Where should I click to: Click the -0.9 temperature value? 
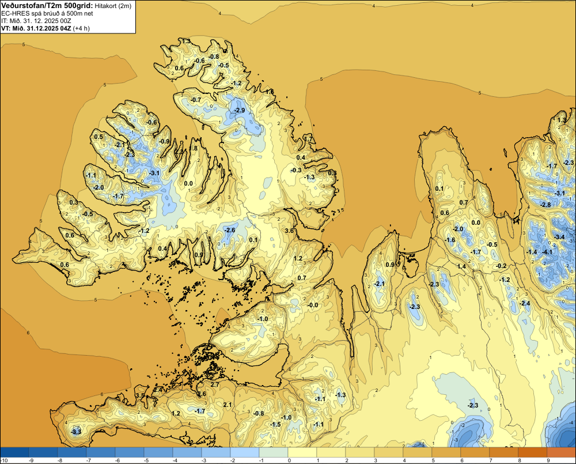(x=164, y=142)
